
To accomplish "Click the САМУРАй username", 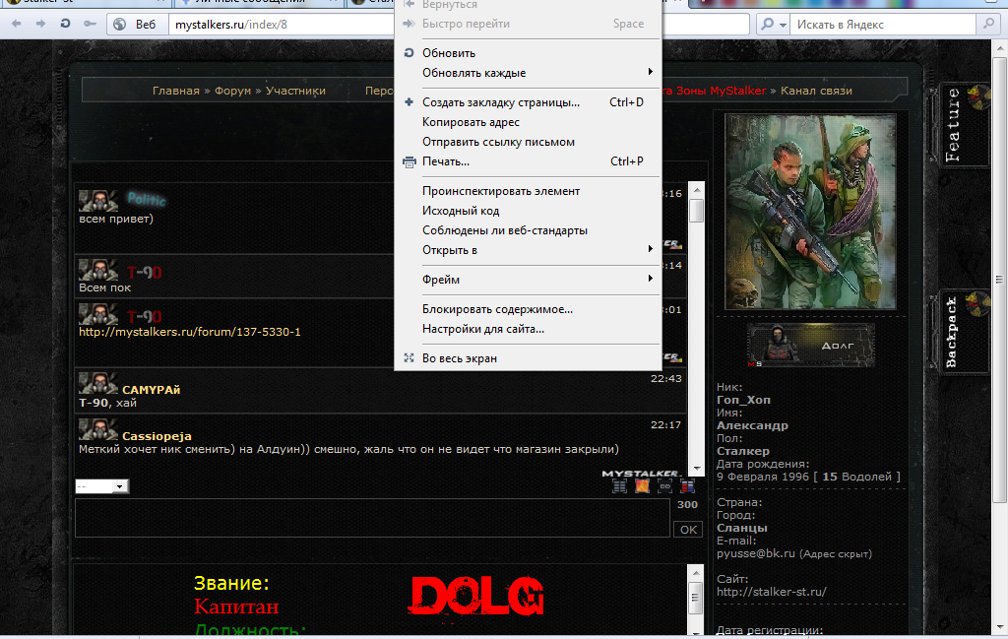I will 151,390.
